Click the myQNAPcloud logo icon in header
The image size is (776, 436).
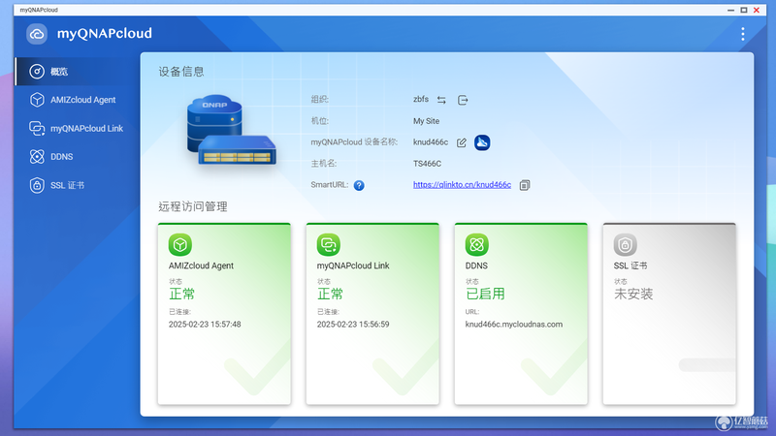pyautogui.click(x=37, y=34)
